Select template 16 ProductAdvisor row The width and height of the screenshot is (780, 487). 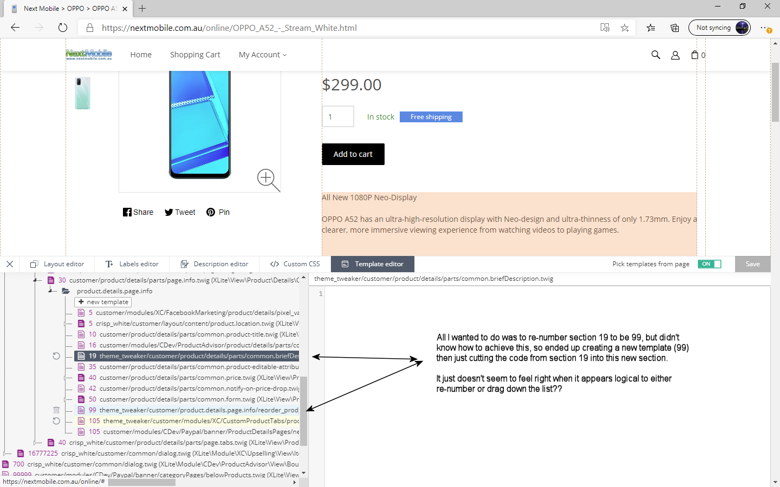(x=187, y=345)
